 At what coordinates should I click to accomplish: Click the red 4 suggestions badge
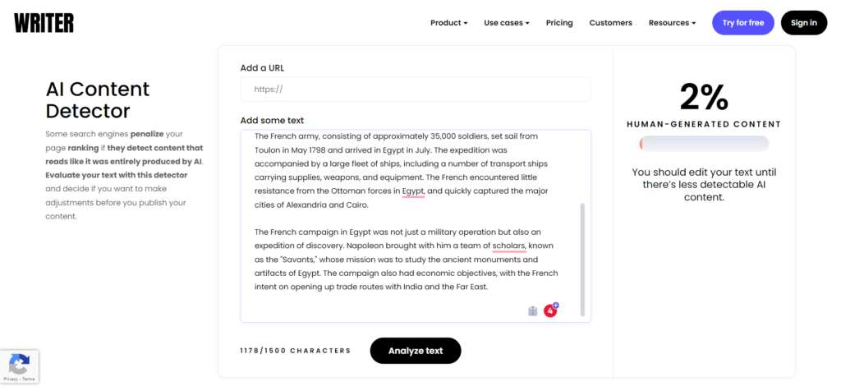pyautogui.click(x=551, y=310)
